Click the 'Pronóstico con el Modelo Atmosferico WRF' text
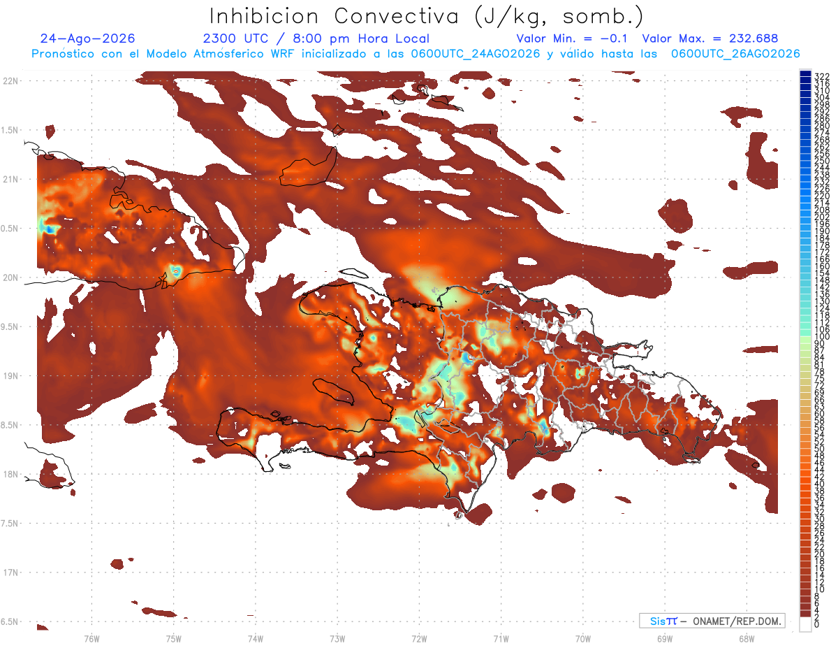The height and width of the screenshot is (648, 838). coord(164,54)
